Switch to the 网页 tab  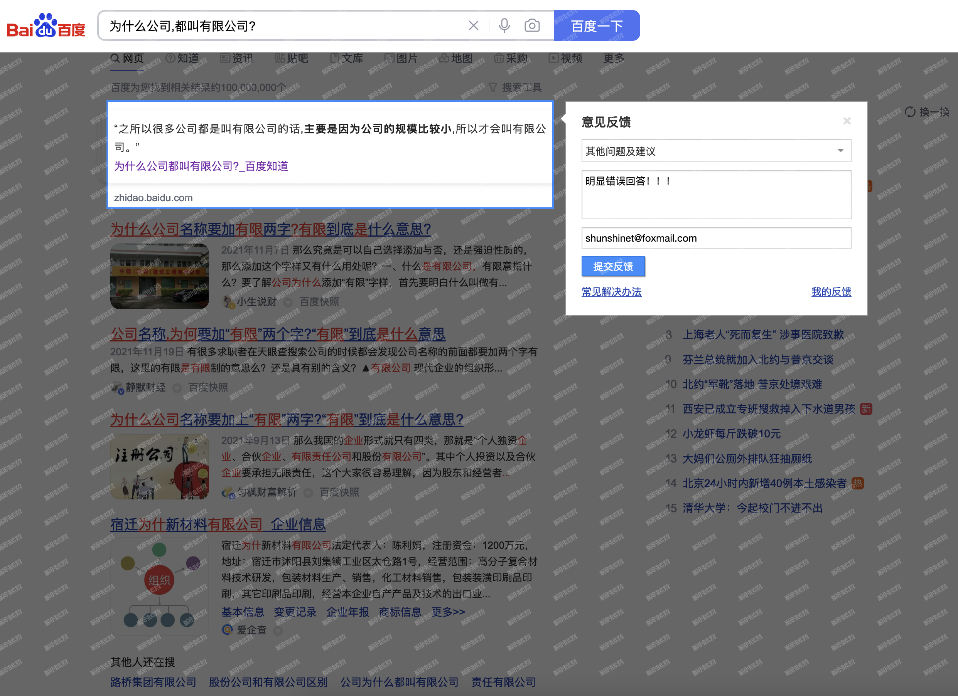click(127, 58)
